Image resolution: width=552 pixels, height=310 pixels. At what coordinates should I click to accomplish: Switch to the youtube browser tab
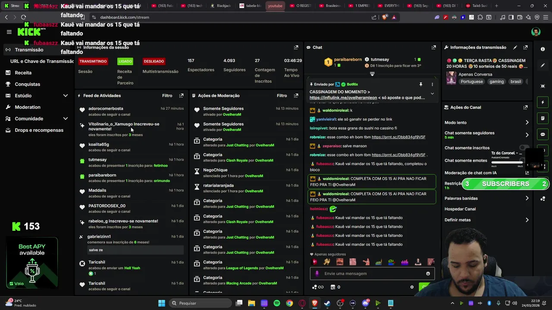click(x=275, y=6)
